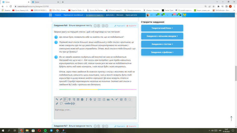Edit task №6 via Редагувати

tap(120, 26)
